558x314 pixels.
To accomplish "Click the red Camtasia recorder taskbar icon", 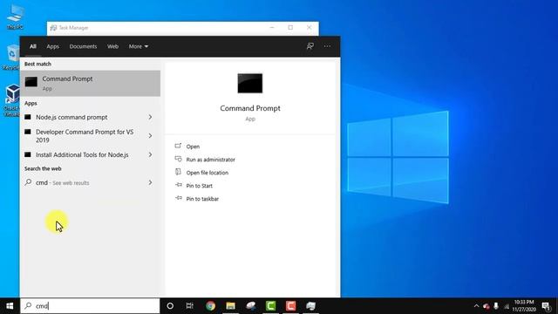I will point(290,306).
